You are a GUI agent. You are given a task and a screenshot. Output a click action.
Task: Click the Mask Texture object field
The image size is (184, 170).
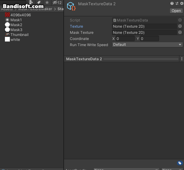click(145, 32)
